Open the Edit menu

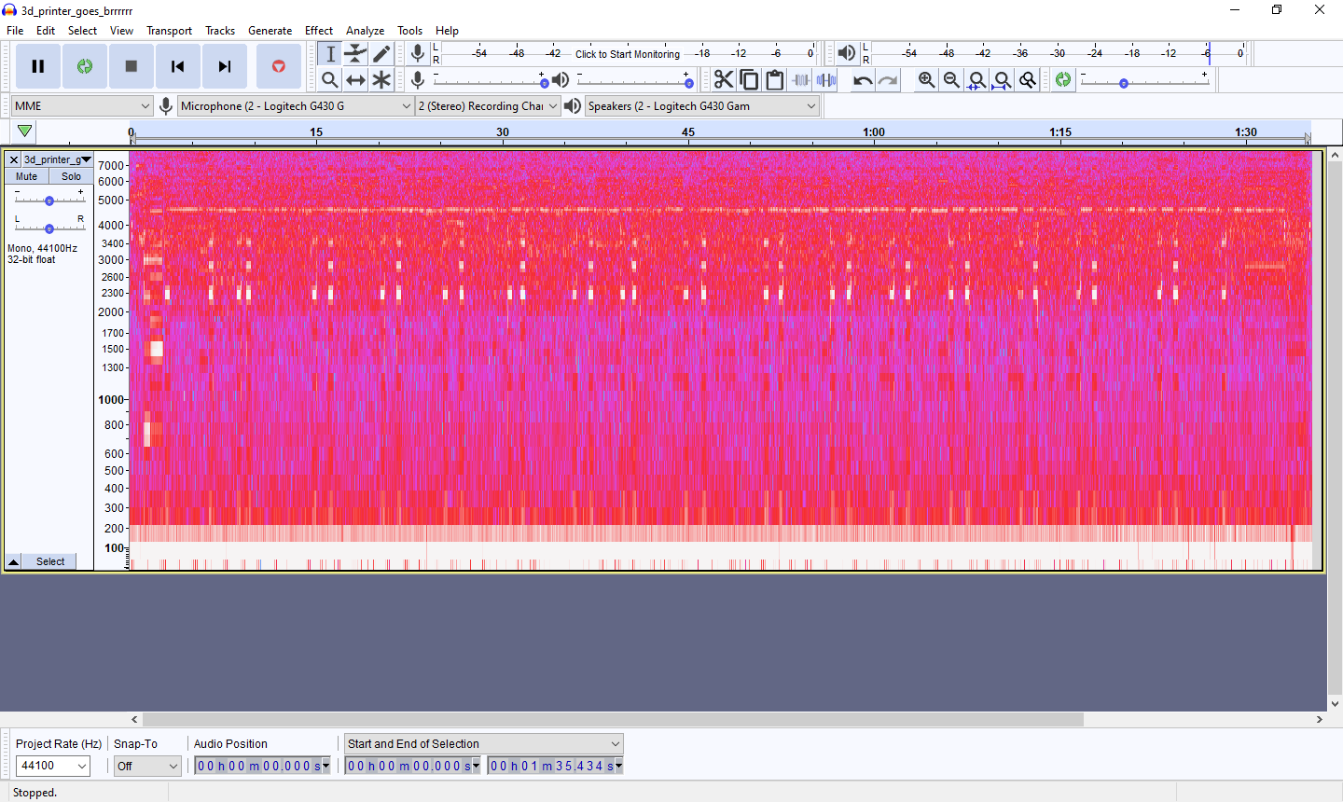click(46, 31)
